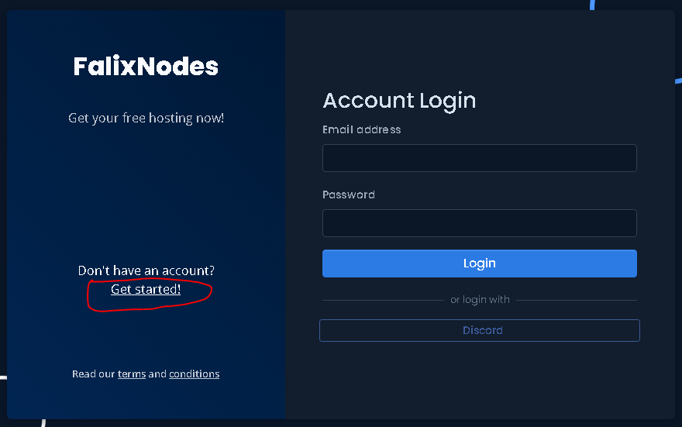Open the "terms" link
Screen dimensions: 682x427
click(132, 374)
